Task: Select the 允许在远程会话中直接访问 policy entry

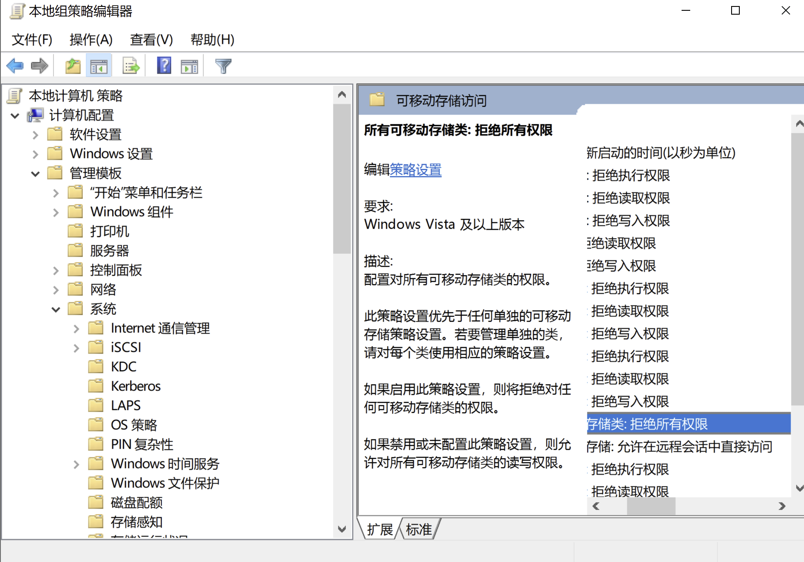Action: tap(679, 447)
